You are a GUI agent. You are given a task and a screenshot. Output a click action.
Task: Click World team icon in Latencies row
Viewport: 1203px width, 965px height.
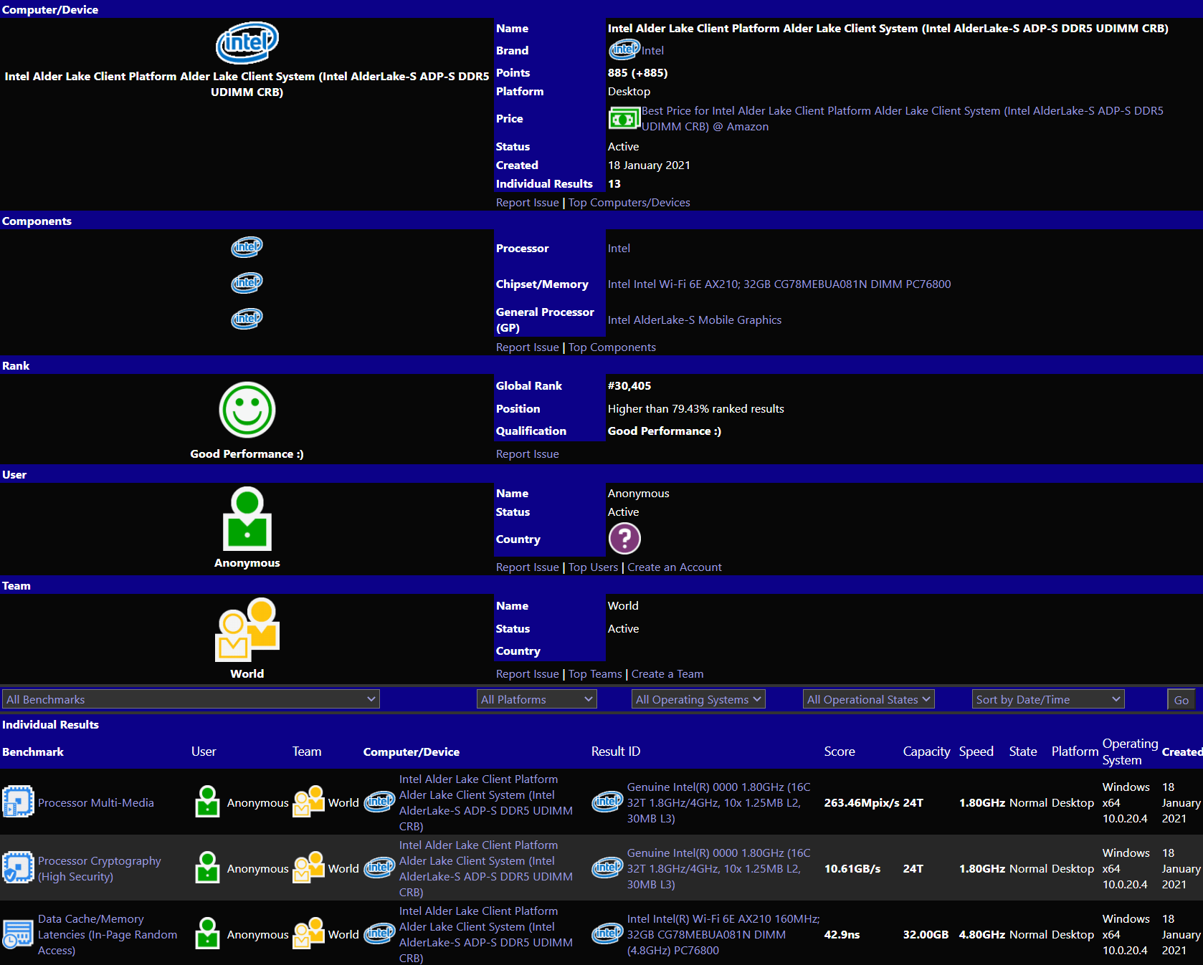coord(308,933)
